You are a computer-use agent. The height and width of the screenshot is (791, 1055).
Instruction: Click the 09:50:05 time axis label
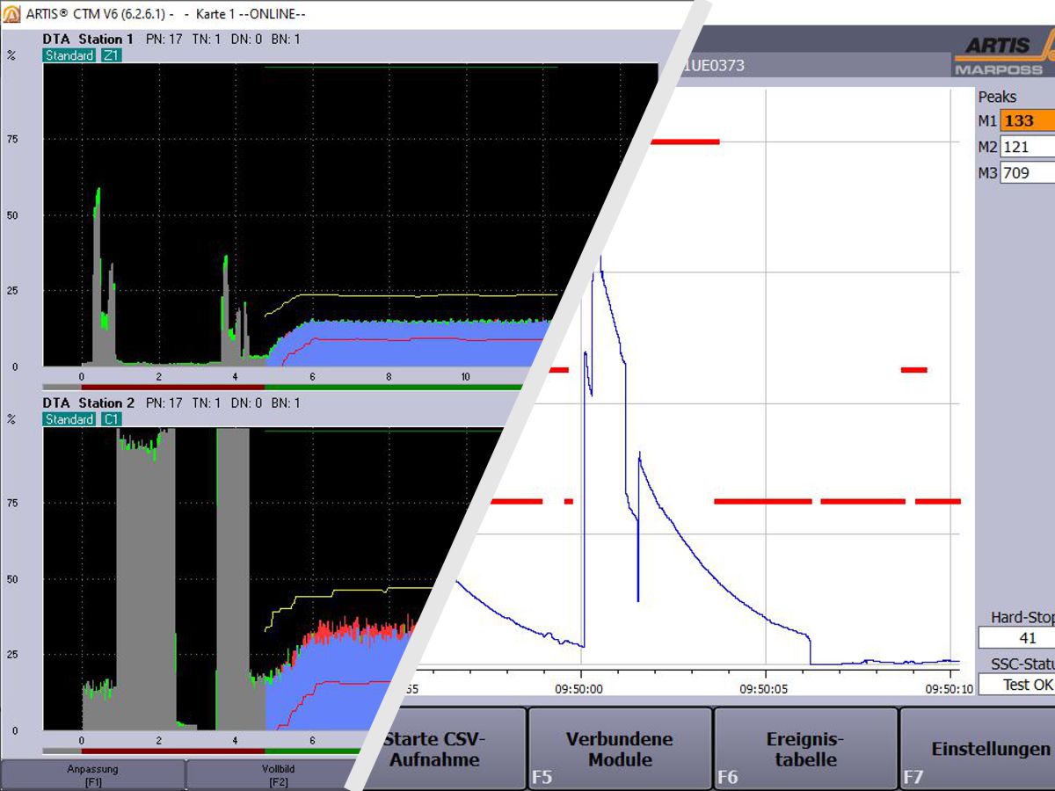[x=766, y=689]
